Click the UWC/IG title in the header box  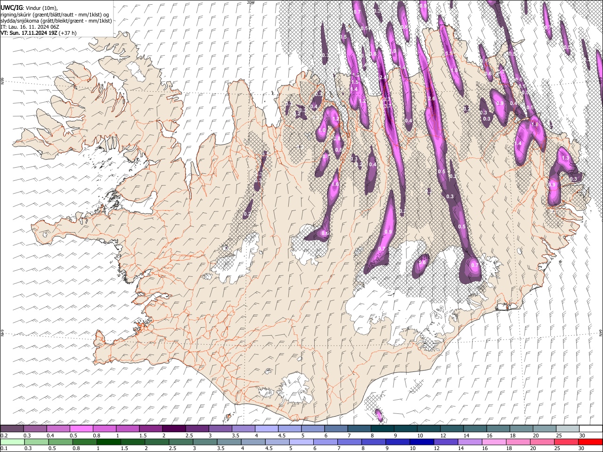11,8
